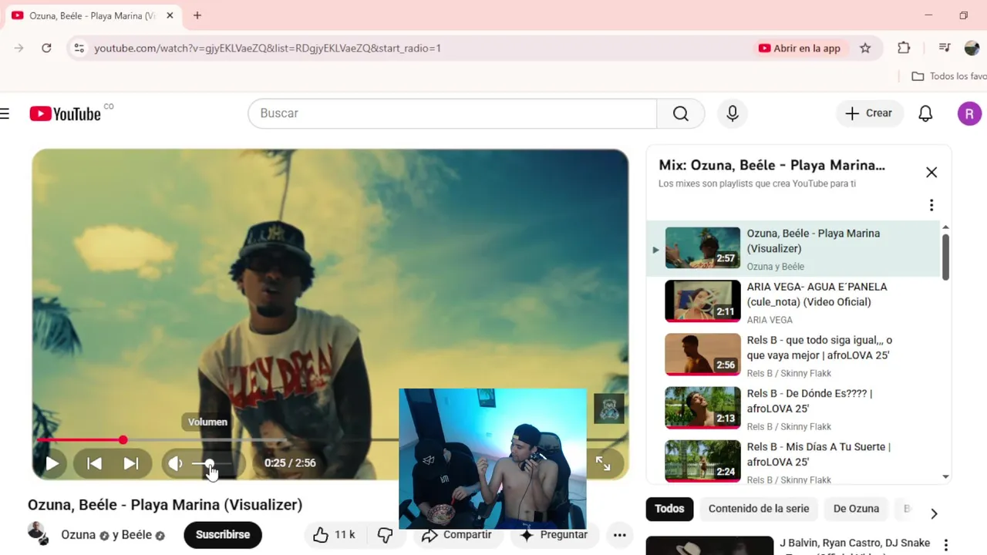Close the Mix playlist panel
Image resolution: width=987 pixels, height=555 pixels.
point(931,173)
